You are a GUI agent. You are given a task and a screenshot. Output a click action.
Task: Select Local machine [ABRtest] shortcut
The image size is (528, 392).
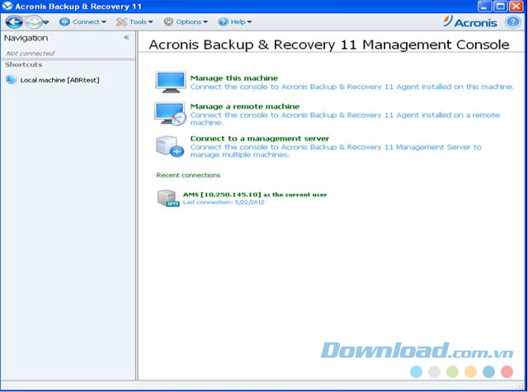coord(53,80)
